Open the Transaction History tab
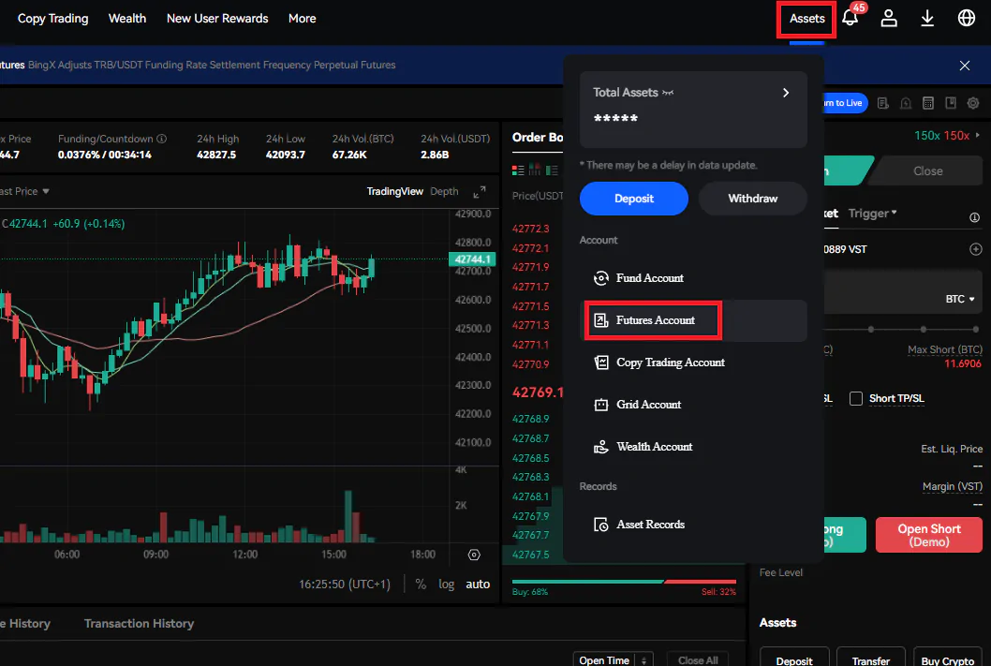The width and height of the screenshot is (991, 666). (139, 624)
